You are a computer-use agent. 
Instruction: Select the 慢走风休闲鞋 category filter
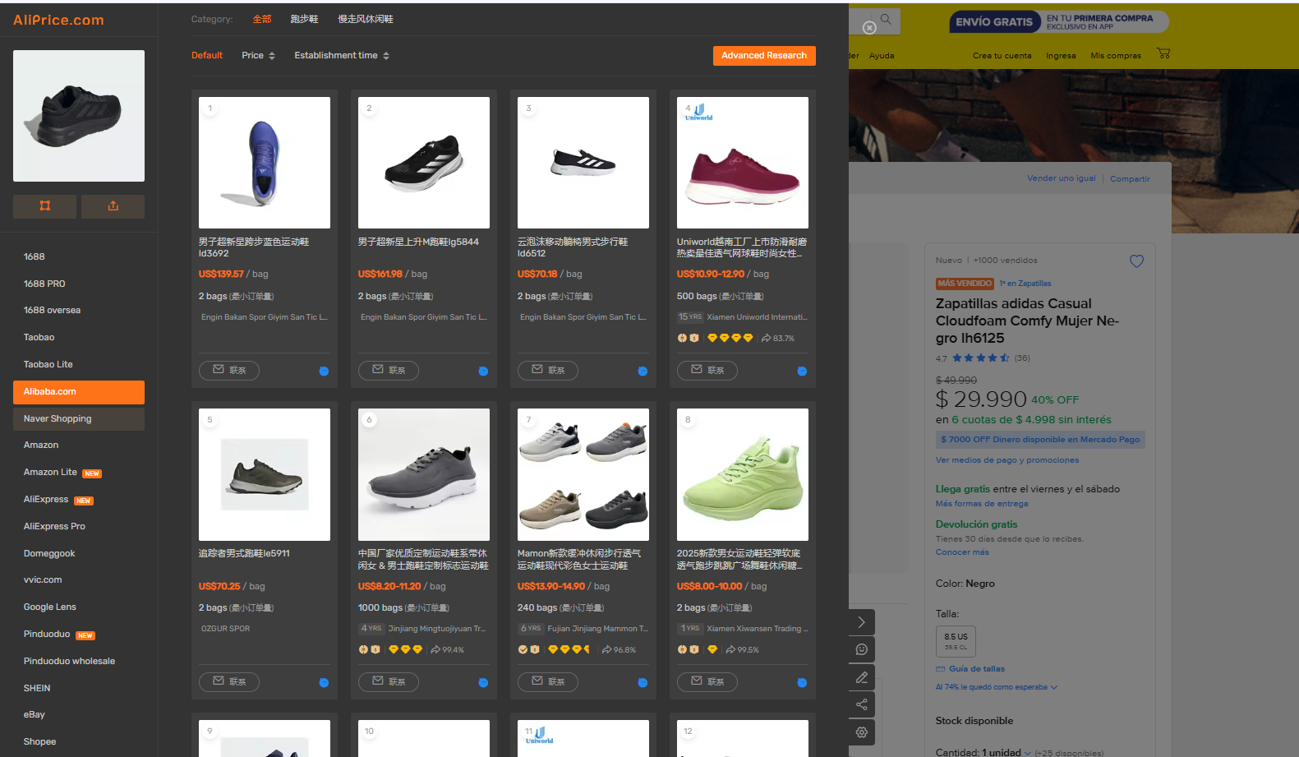[x=366, y=19]
